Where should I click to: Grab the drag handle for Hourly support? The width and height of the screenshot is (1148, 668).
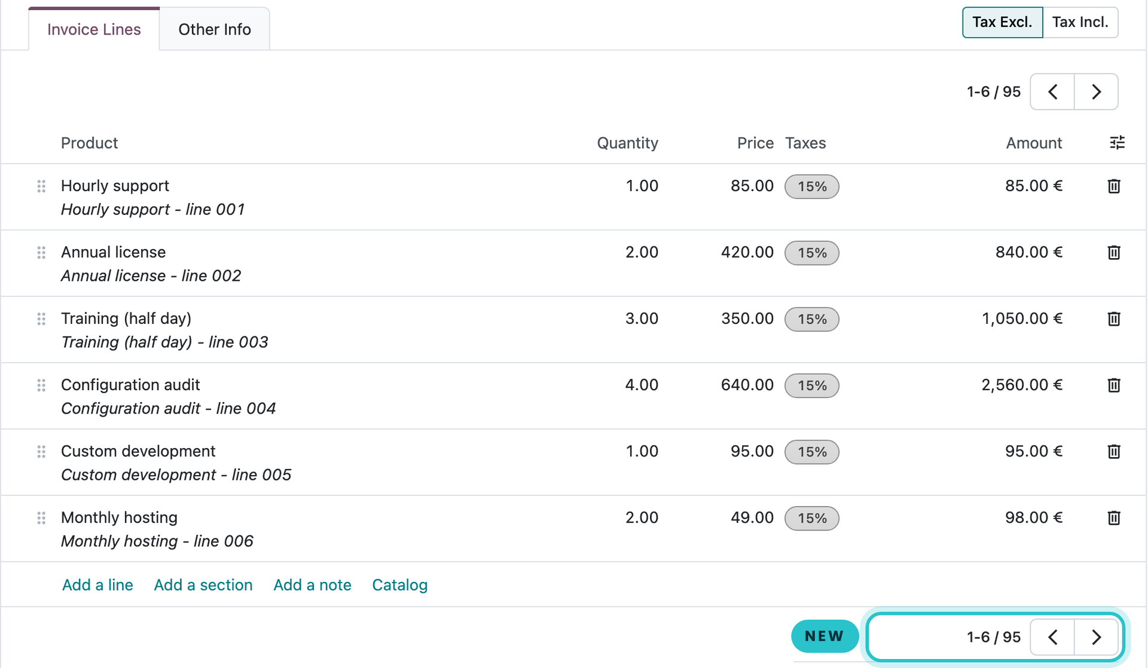(x=41, y=186)
